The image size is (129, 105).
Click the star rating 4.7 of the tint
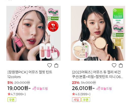click(16, 94)
